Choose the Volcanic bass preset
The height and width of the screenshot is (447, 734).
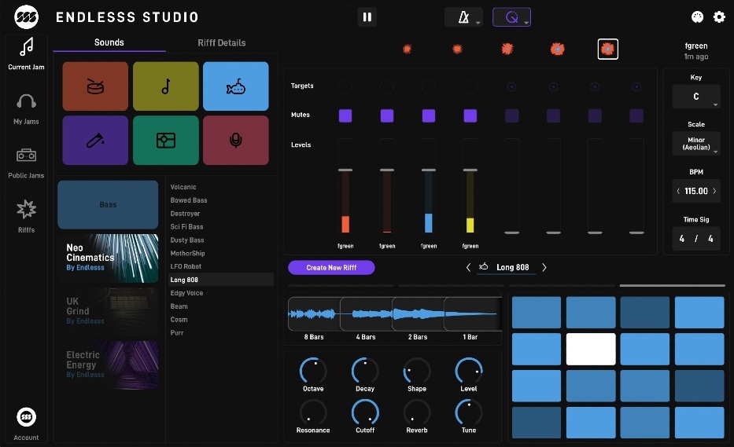[183, 187]
